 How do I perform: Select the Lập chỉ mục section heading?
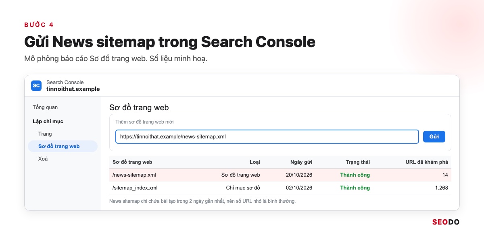pyautogui.click(x=48, y=121)
